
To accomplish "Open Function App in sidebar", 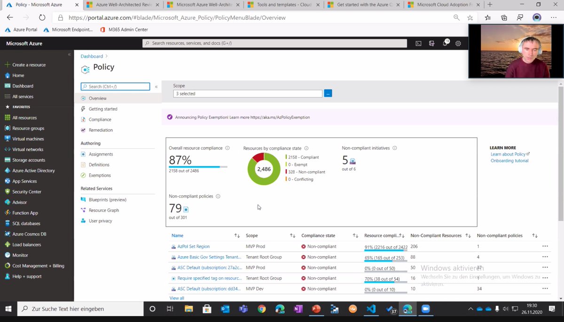I will click(25, 213).
